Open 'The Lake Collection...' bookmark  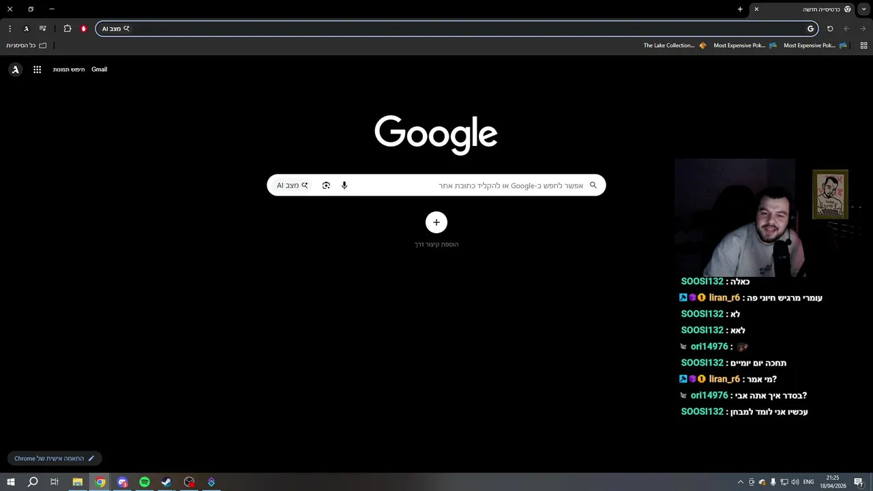pos(675,46)
